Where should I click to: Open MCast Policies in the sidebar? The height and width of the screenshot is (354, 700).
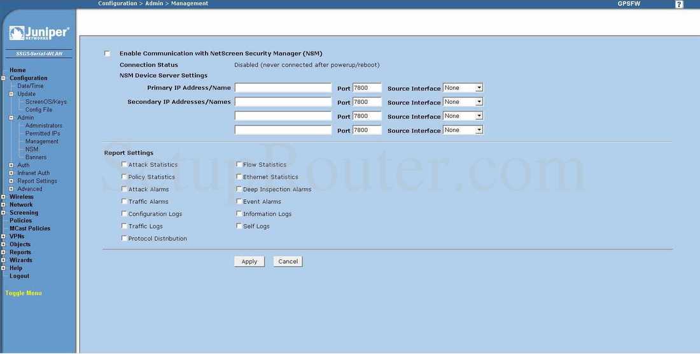coord(30,229)
